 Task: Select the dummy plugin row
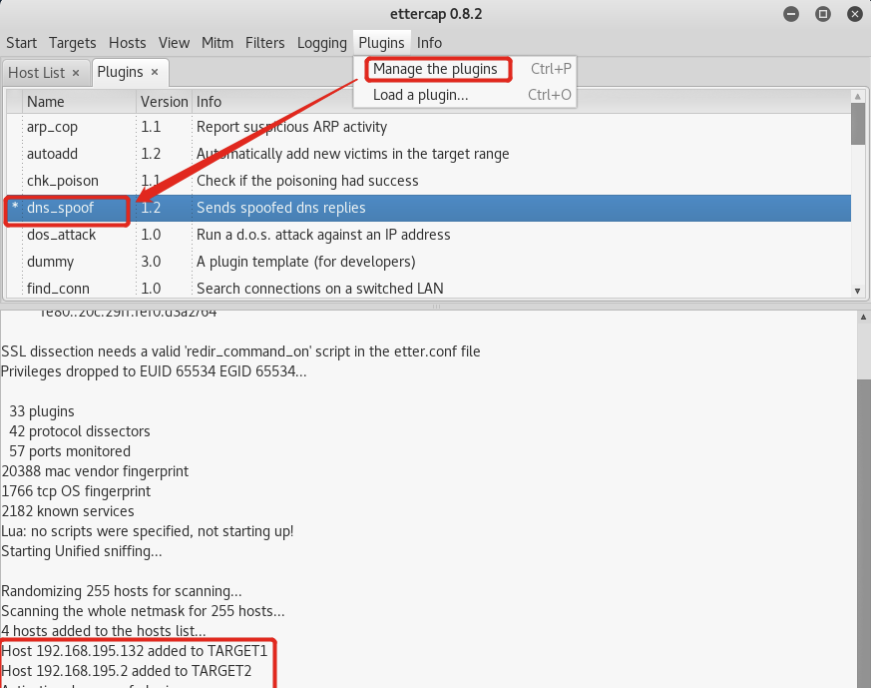click(428, 262)
